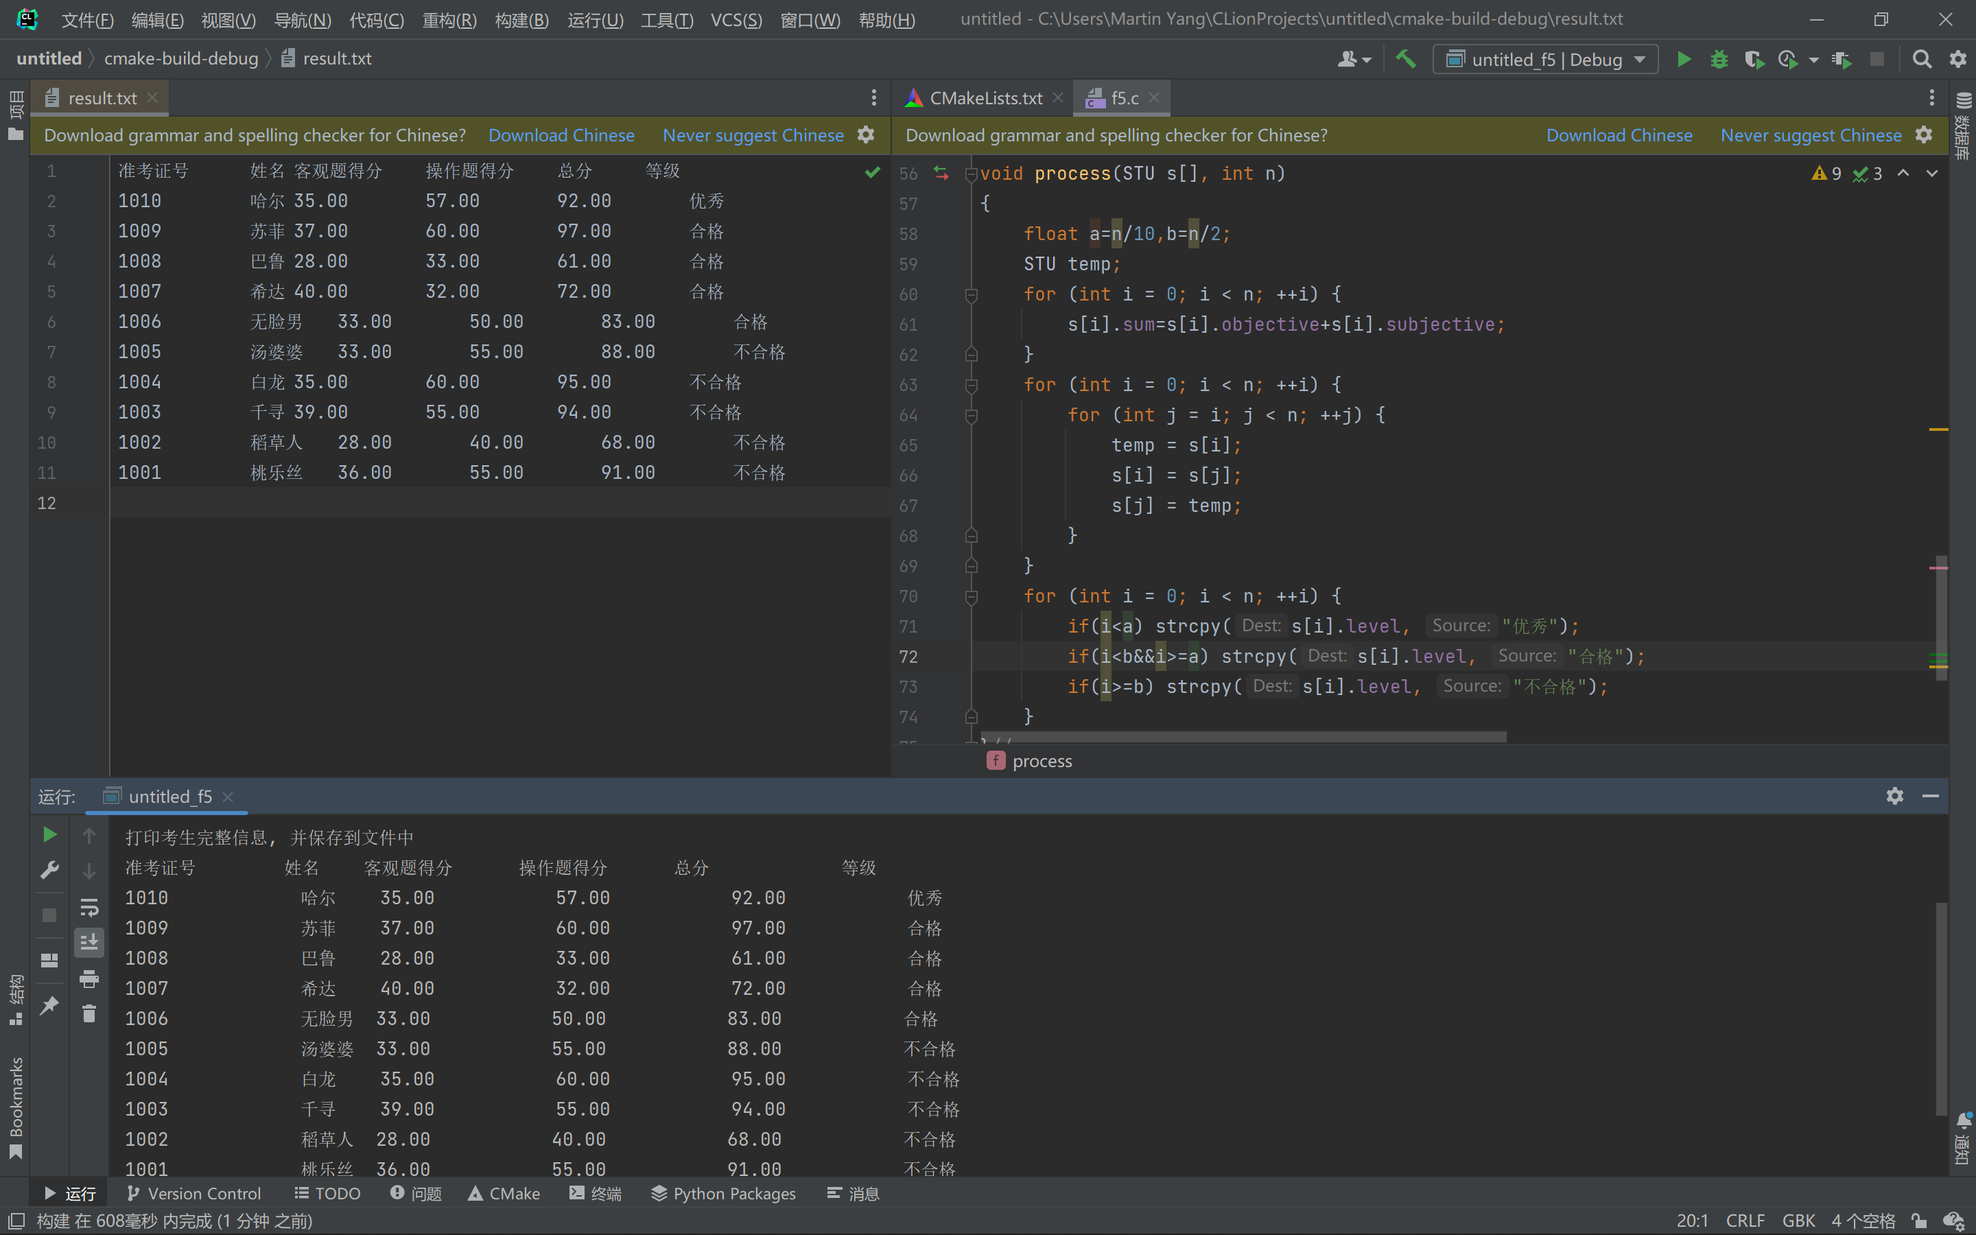
Task: Click the print icon in Run panel
Action: click(x=89, y=978)
